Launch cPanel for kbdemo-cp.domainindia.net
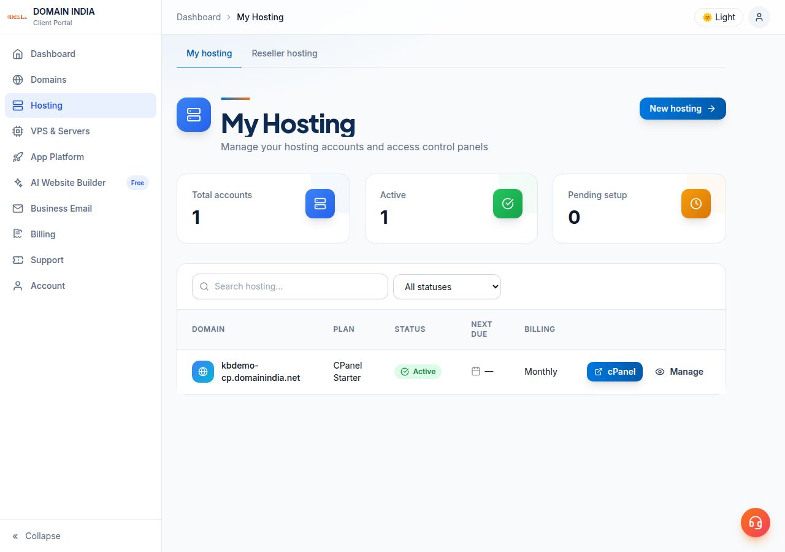This screenshot has width=785, height=552. pos(615,372)
